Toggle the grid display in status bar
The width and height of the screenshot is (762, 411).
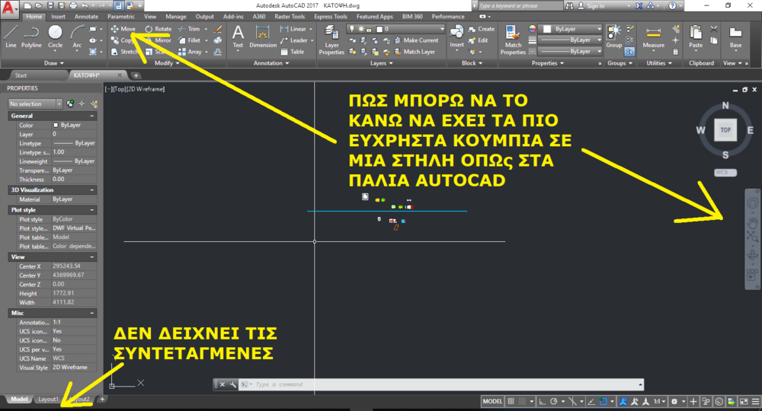(512, 401)
